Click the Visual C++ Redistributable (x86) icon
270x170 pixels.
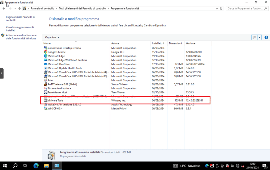coord(45,76)
